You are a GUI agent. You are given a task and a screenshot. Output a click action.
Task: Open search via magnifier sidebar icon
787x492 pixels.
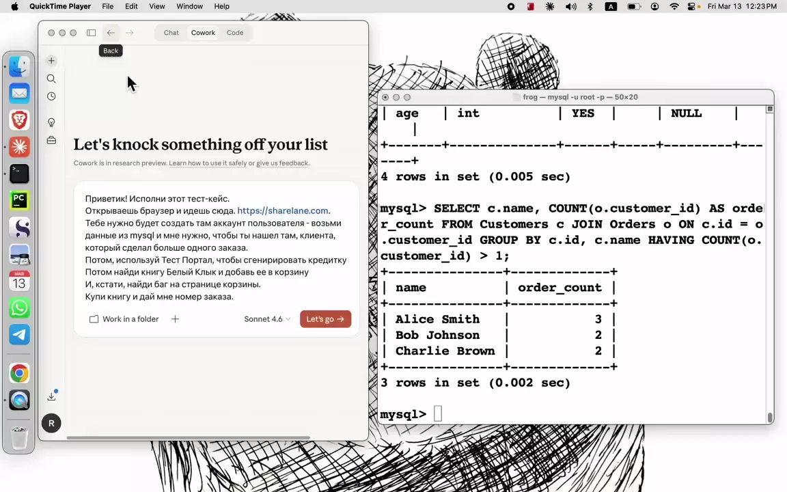[51, 79]
